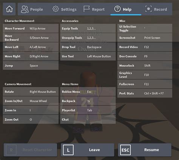Click the Unequip Tools row
The height and width of the screenshot is (160, 179).
click(88, 38)
